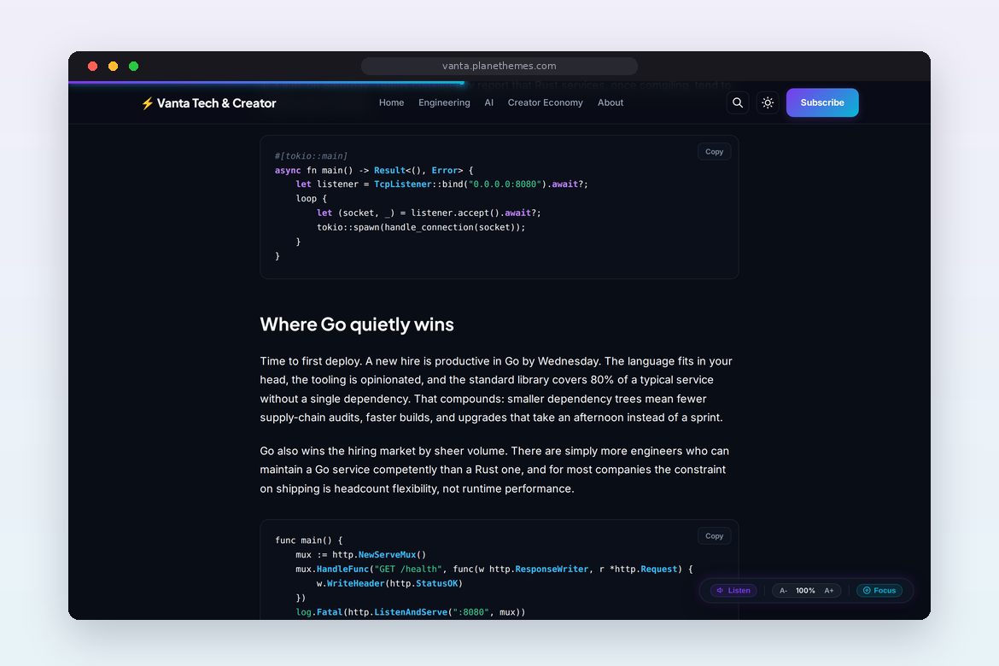Click the 100% font size value
Viewport: 999px width, 666px height.
[x=805, y=591]
